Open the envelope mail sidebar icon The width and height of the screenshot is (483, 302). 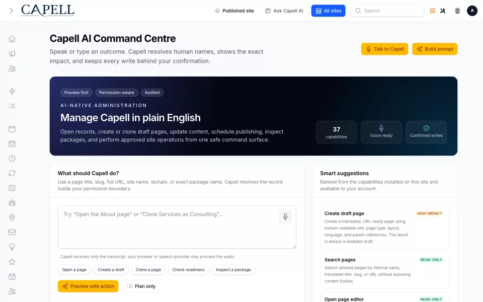(12, 233)
